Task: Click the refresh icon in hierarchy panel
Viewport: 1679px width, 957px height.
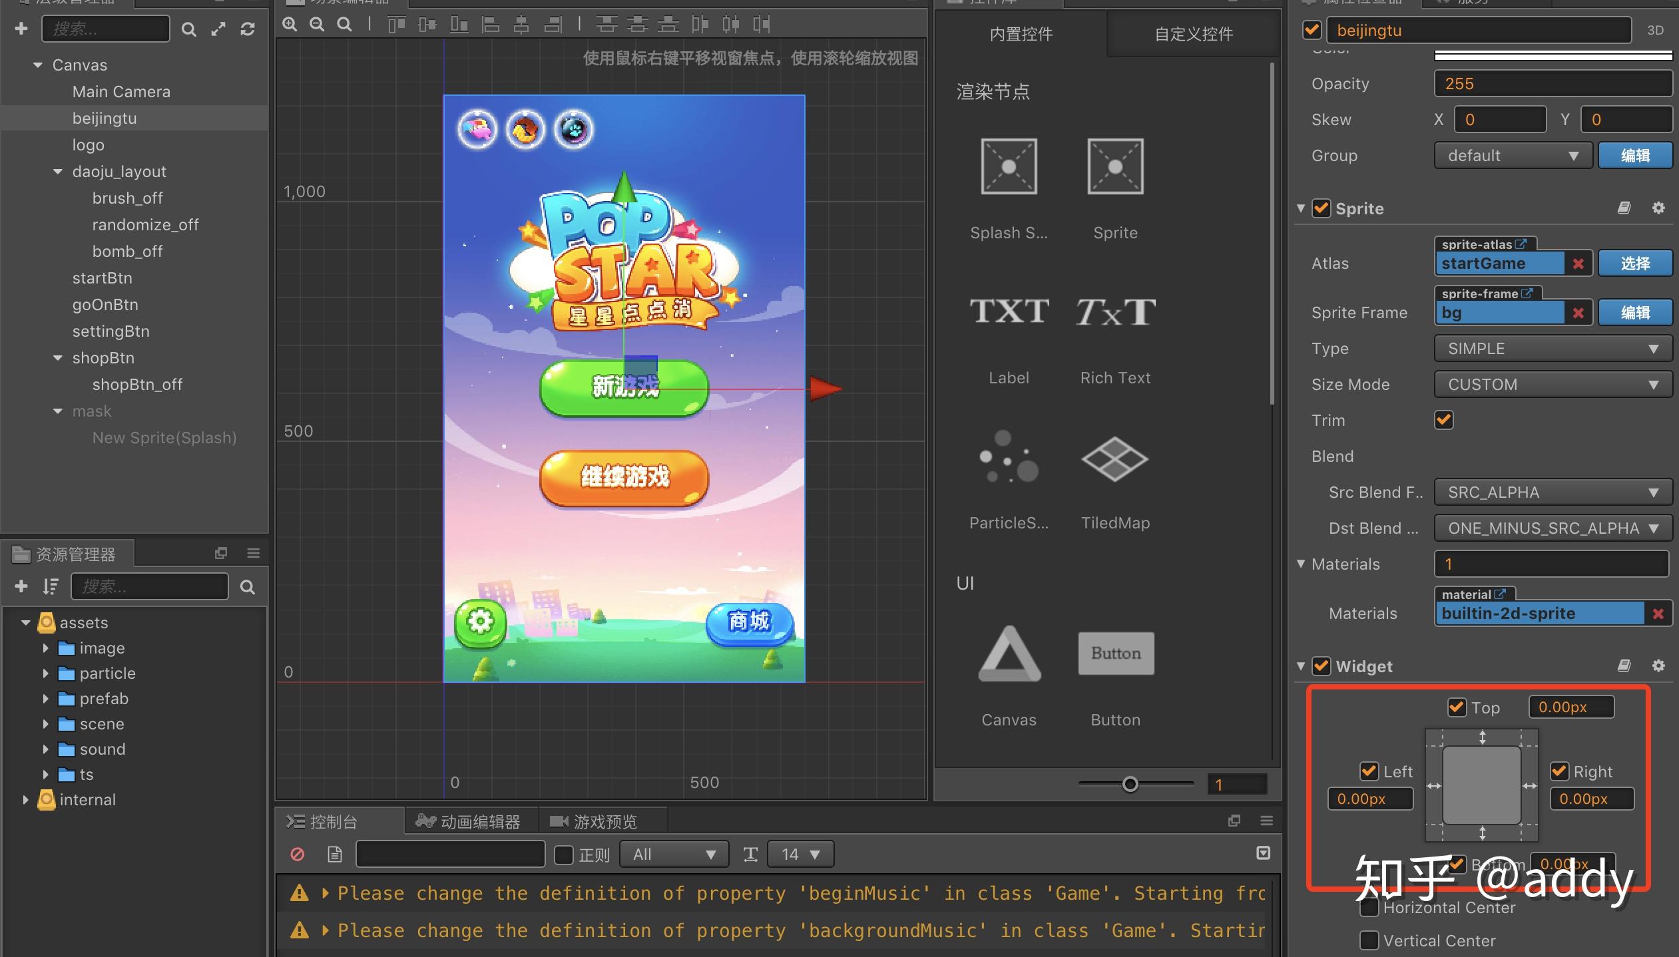Action: pyautogui.click(x=248, y=29)
